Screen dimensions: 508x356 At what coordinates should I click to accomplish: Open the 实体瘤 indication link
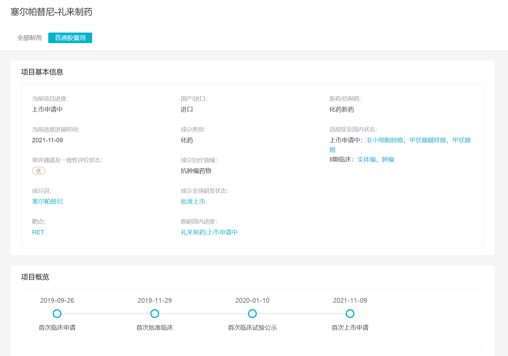366,159
